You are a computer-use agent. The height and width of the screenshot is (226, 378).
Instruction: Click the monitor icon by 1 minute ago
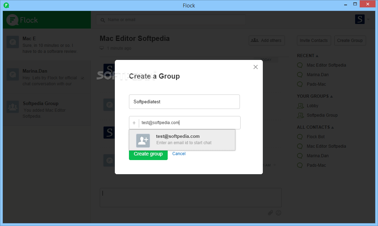point(102,48)
